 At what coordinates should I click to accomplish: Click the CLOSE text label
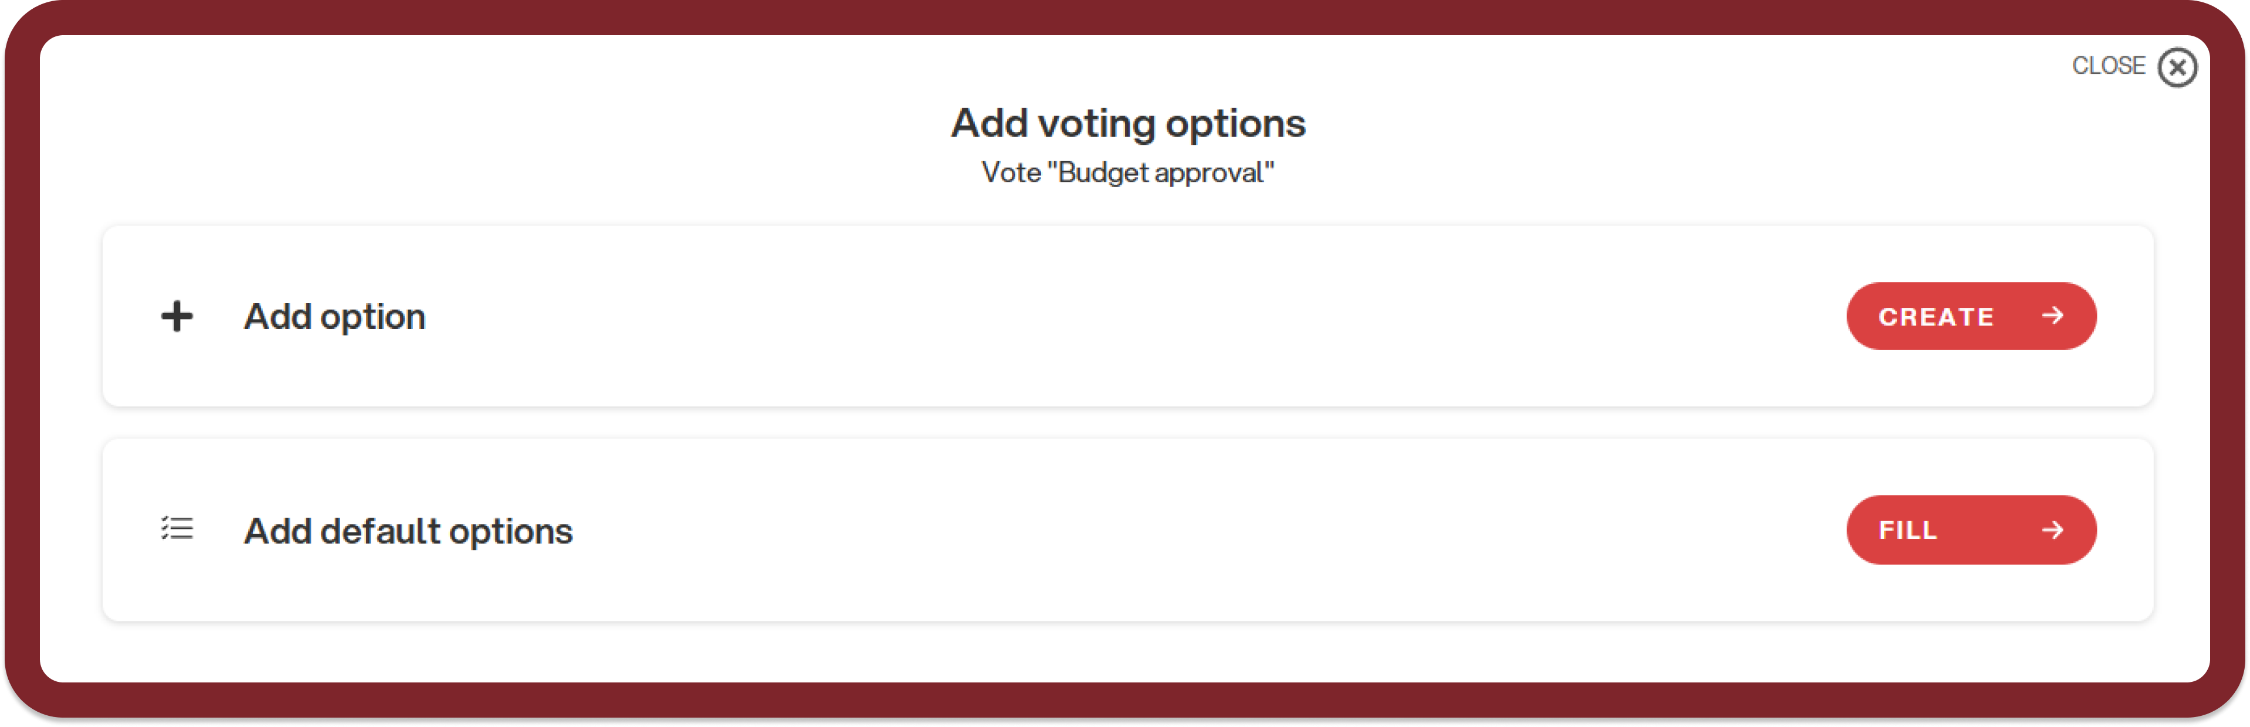click(x=2107, y=66)
